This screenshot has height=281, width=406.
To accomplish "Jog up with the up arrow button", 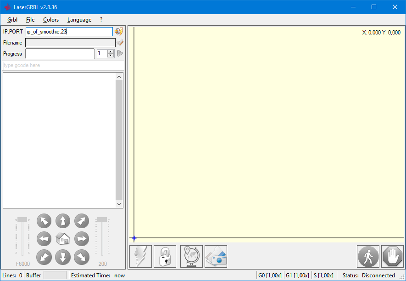I will pos(63,221).
